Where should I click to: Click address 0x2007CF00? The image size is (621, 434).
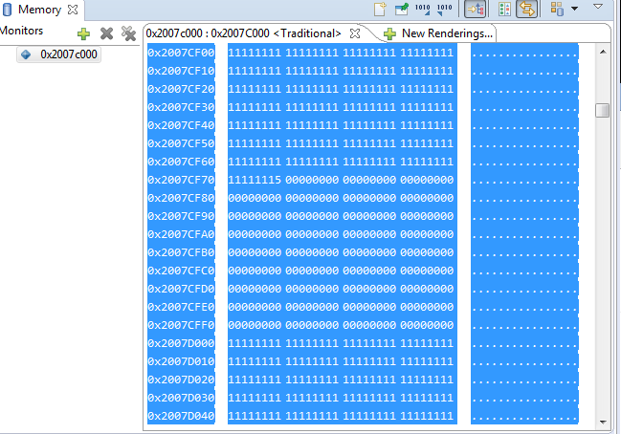[182, 53]
